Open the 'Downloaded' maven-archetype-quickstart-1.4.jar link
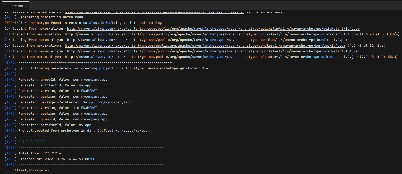402x174 pixels. [x=211, y=57]
